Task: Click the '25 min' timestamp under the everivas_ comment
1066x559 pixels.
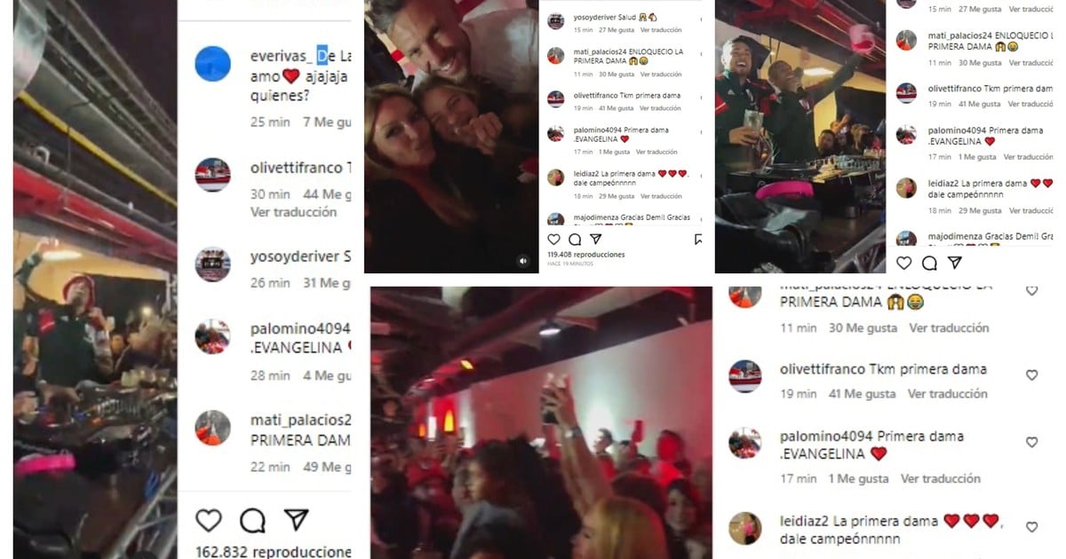Action: [270, 122]
